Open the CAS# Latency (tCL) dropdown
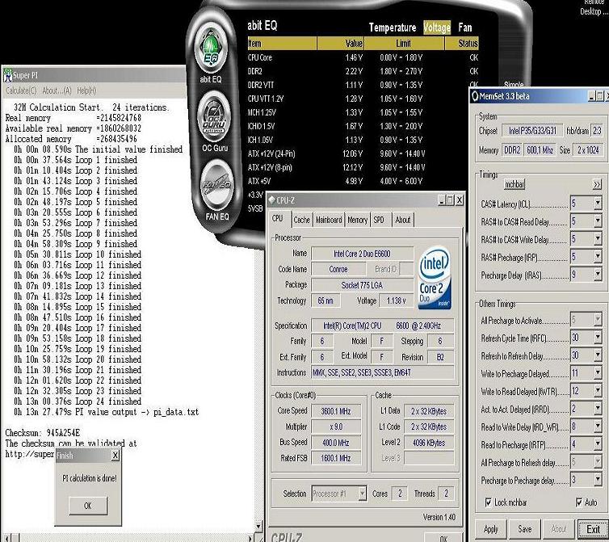The image size is (609, 542). tap(598, 204)
